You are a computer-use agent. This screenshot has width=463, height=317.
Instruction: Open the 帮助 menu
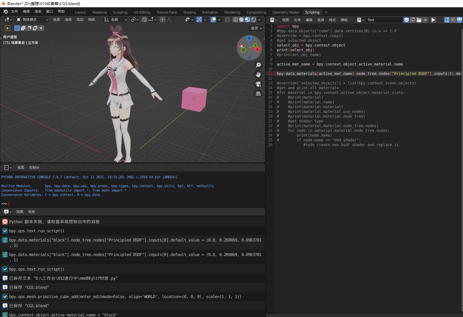pyautogui.click(x=61, y=12)
